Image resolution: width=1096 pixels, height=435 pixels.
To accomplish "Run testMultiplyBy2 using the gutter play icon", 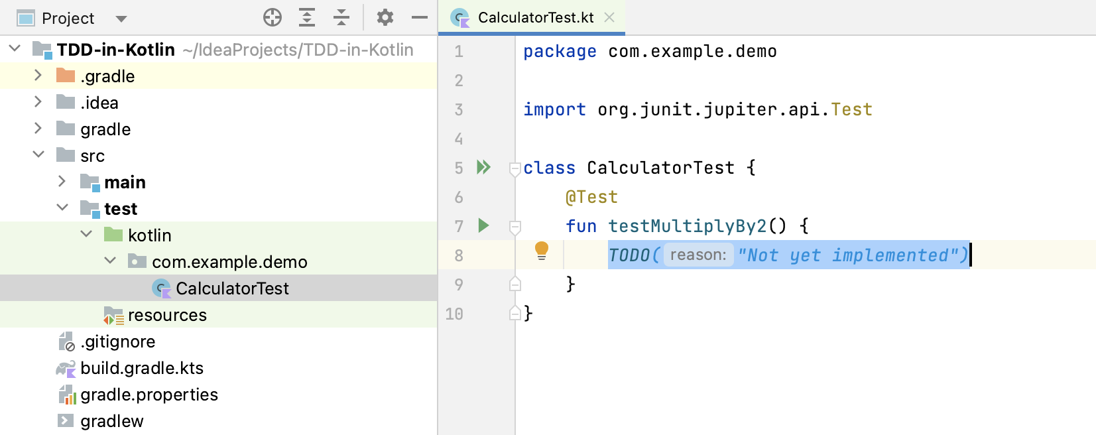I will click(484, 225).
